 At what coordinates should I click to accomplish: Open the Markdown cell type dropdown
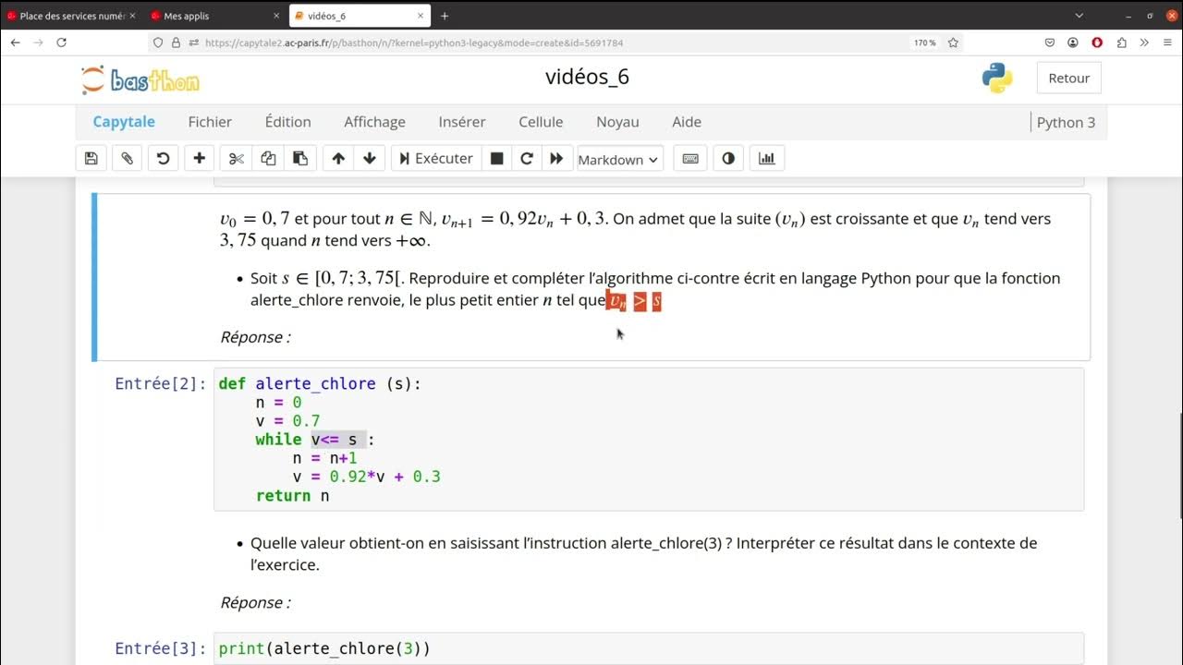click(x=618, y=160)
